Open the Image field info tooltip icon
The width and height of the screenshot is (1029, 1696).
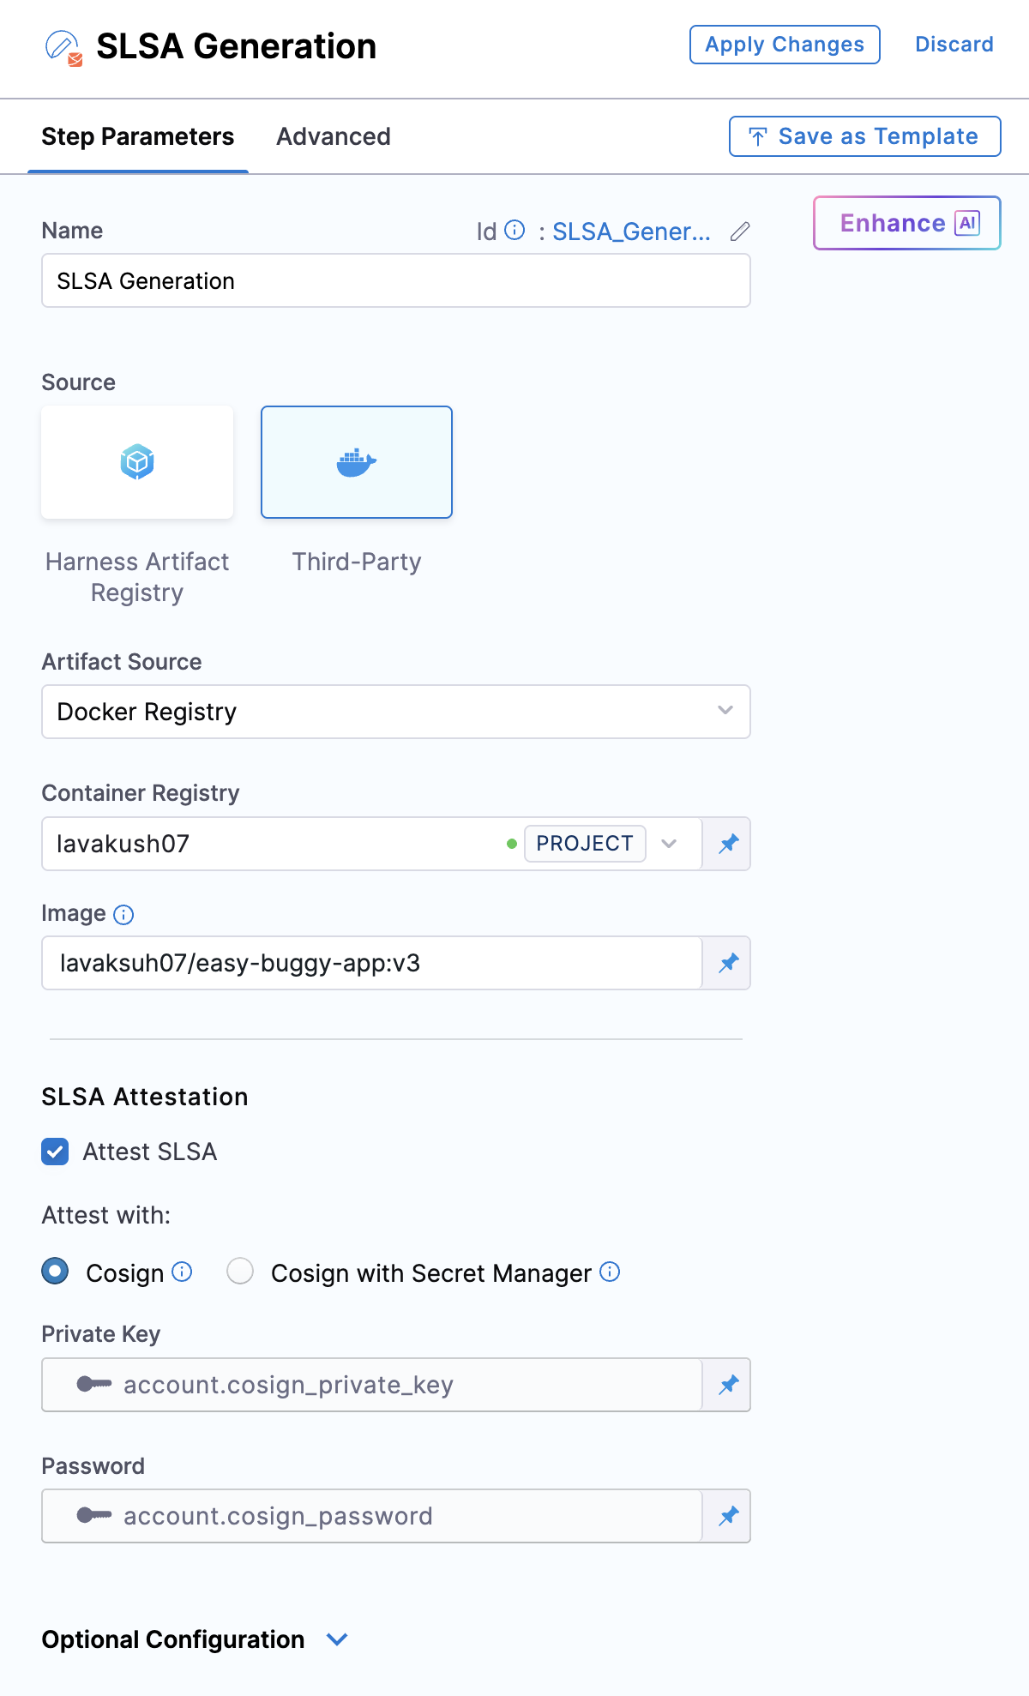pos(123,915)
